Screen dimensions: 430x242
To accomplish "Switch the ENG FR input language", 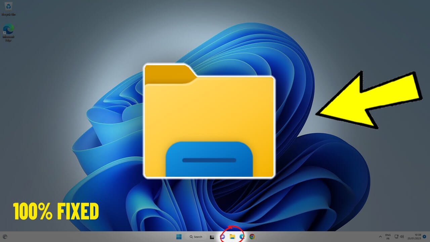I will [388, 237].
